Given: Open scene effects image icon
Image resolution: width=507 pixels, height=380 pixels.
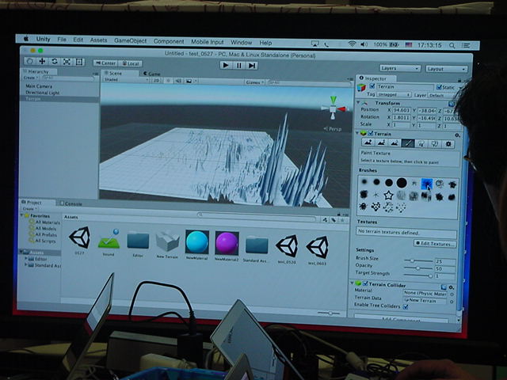Looking at the screenshot, I should [189, 81].
